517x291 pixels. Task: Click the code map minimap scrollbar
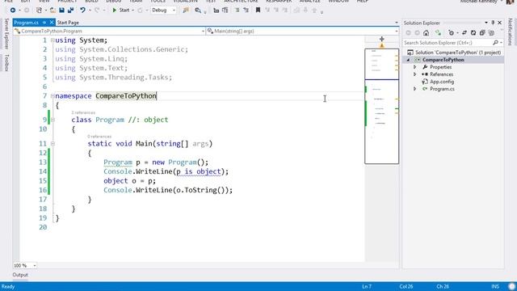(382, 106)
